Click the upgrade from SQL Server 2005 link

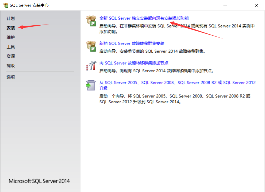[x=177, y=85]
